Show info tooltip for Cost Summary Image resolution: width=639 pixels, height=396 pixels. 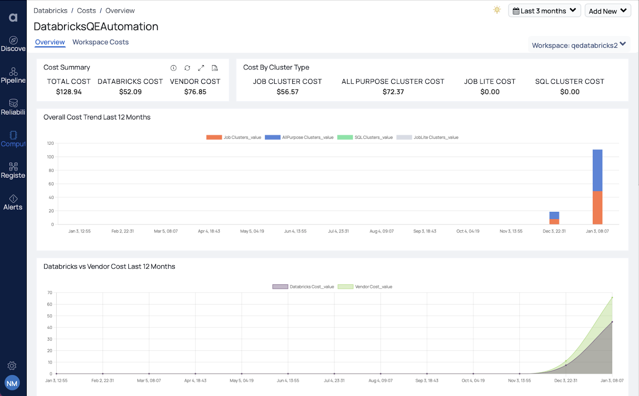tap(173, 68)
